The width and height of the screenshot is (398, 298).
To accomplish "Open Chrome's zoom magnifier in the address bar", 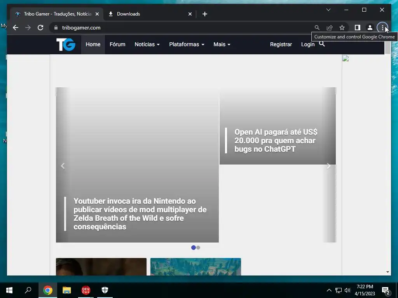I will click(x=317, y=28).
